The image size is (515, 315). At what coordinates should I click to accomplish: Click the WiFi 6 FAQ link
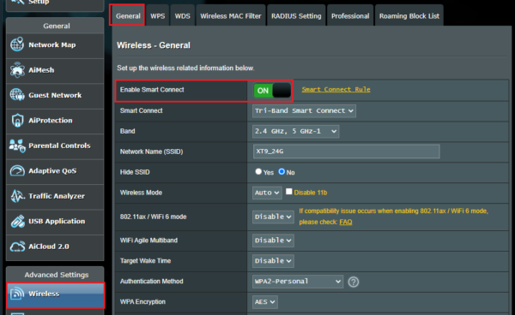coord(346,222)
